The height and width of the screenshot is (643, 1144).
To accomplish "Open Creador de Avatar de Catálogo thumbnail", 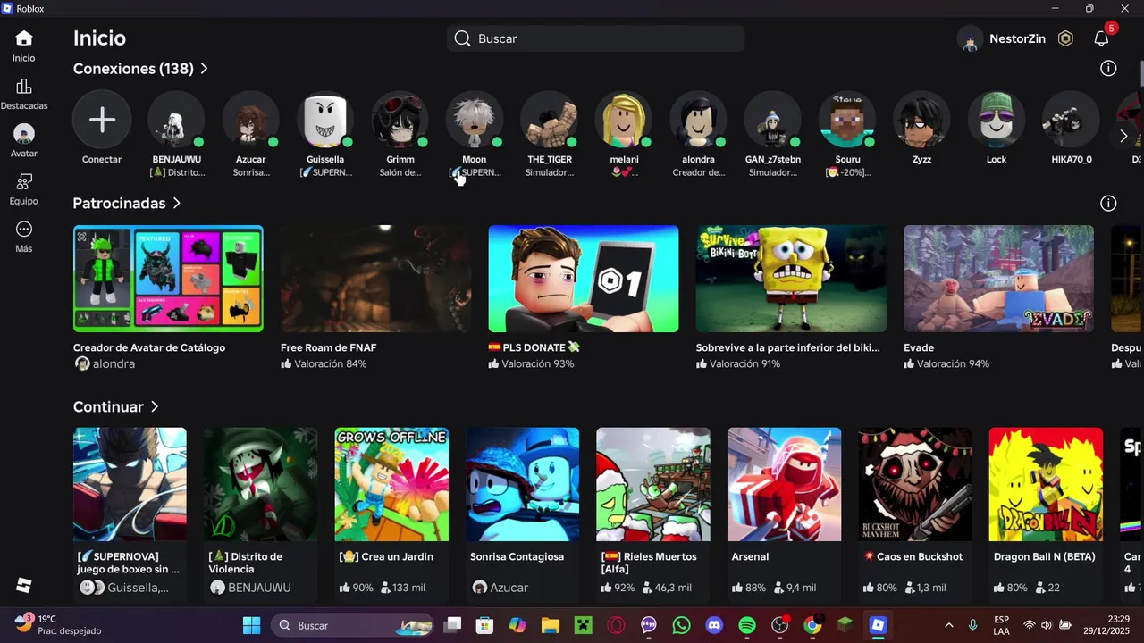I will point(168,279).
